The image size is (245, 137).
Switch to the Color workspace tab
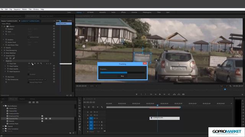point(69,12)
